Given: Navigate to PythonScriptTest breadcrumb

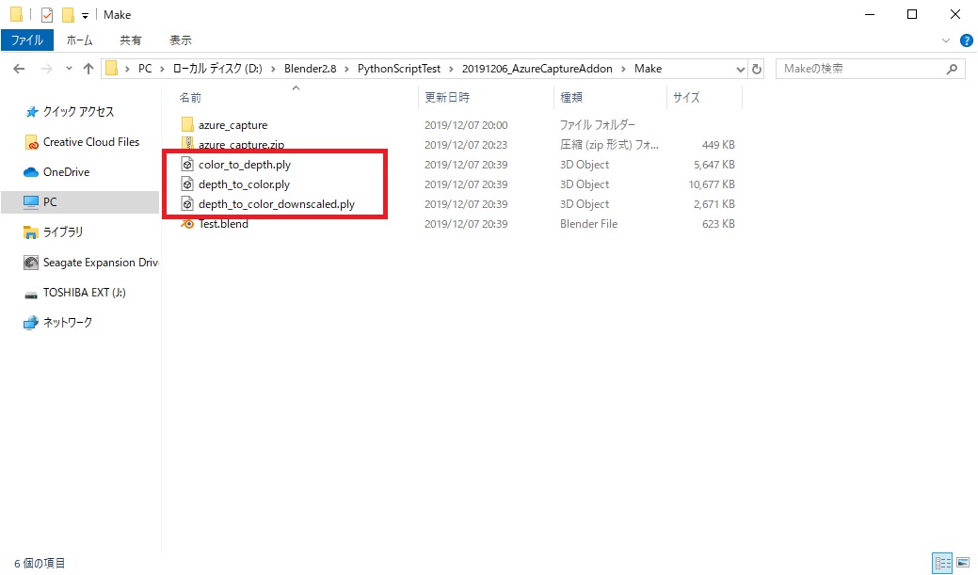Looking at the screenshot, I should coord(398,69).
